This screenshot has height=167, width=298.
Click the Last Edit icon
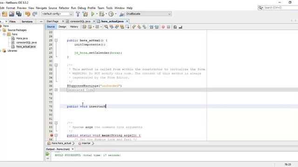pos(84,27)
